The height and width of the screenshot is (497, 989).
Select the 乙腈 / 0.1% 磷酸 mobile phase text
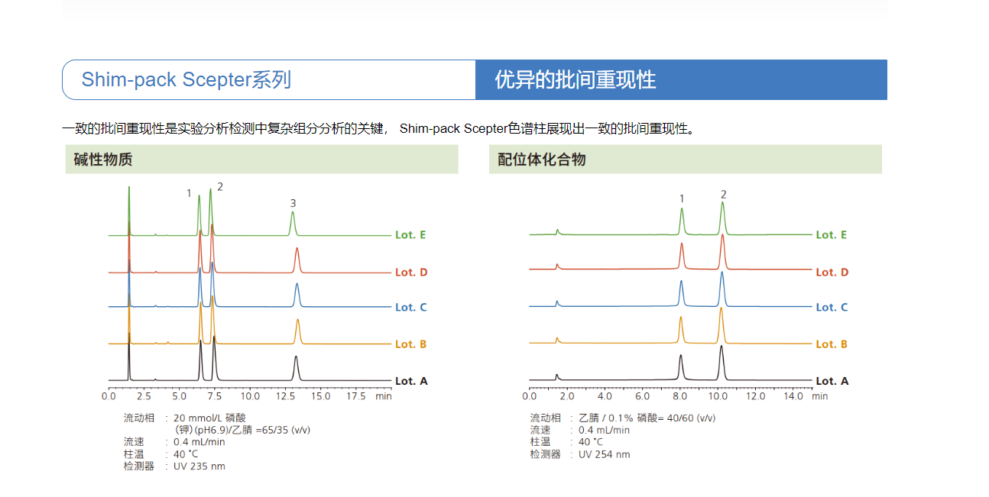[x=647, y=418]
